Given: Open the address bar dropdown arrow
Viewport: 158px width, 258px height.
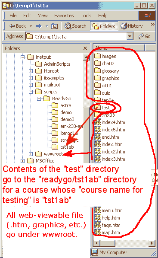Looking at the screenshot, I should 130,36.
